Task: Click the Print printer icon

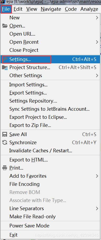Action: pos(5,168)
